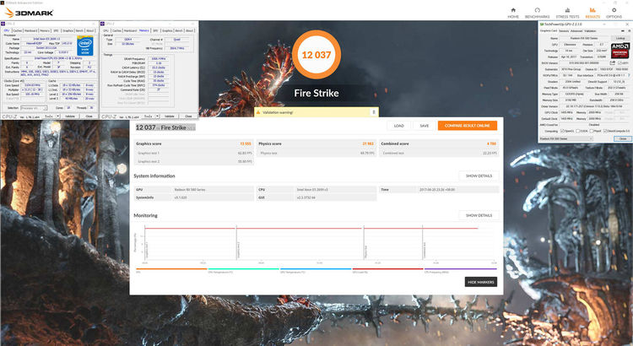Toggle the DirectCompute 5.0 checkbox
The height and width of the screenshot is (346, 633).
(x=605, y=131)
